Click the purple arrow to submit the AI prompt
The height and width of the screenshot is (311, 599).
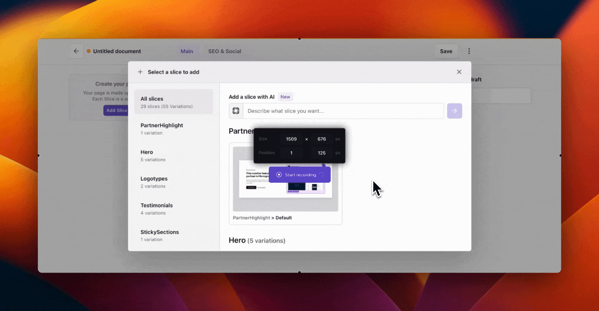454,111
